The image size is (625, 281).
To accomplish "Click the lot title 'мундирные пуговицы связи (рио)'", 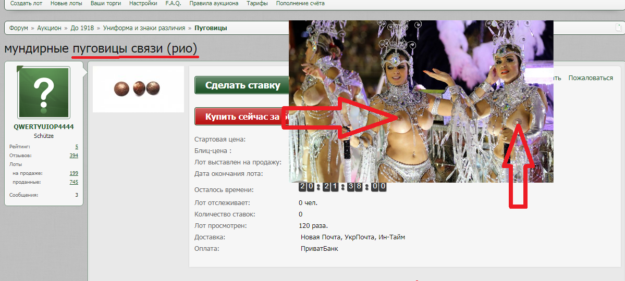I will (x=101, y=48).
